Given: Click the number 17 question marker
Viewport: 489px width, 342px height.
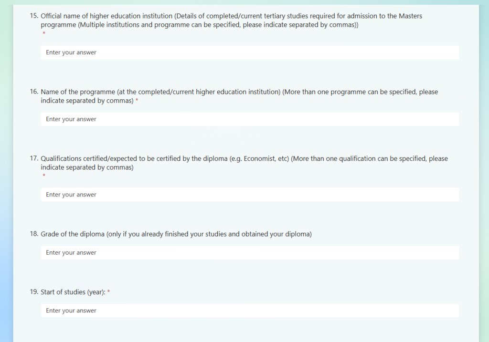Looking at the screenshot, I should (x=34, y=158).
